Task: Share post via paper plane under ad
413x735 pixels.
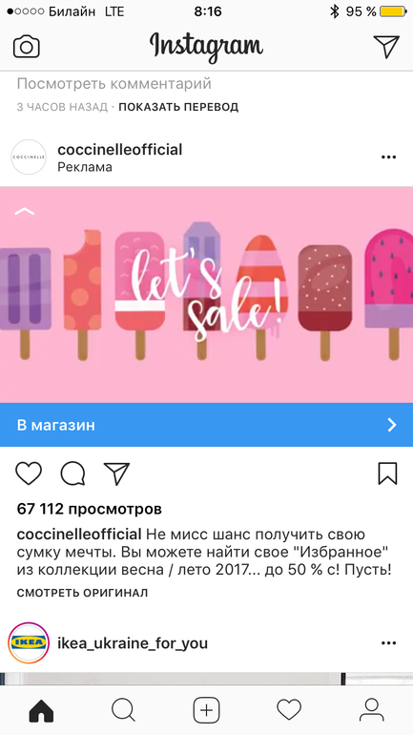Action: [x=116, y=473]
